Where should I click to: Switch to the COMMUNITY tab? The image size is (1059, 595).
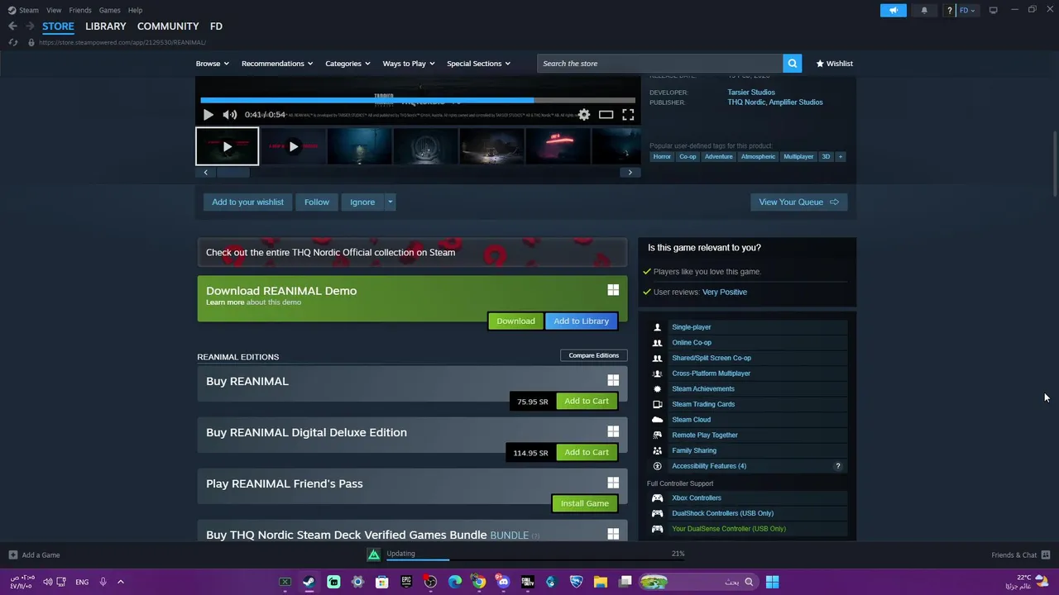click(168, 26)
